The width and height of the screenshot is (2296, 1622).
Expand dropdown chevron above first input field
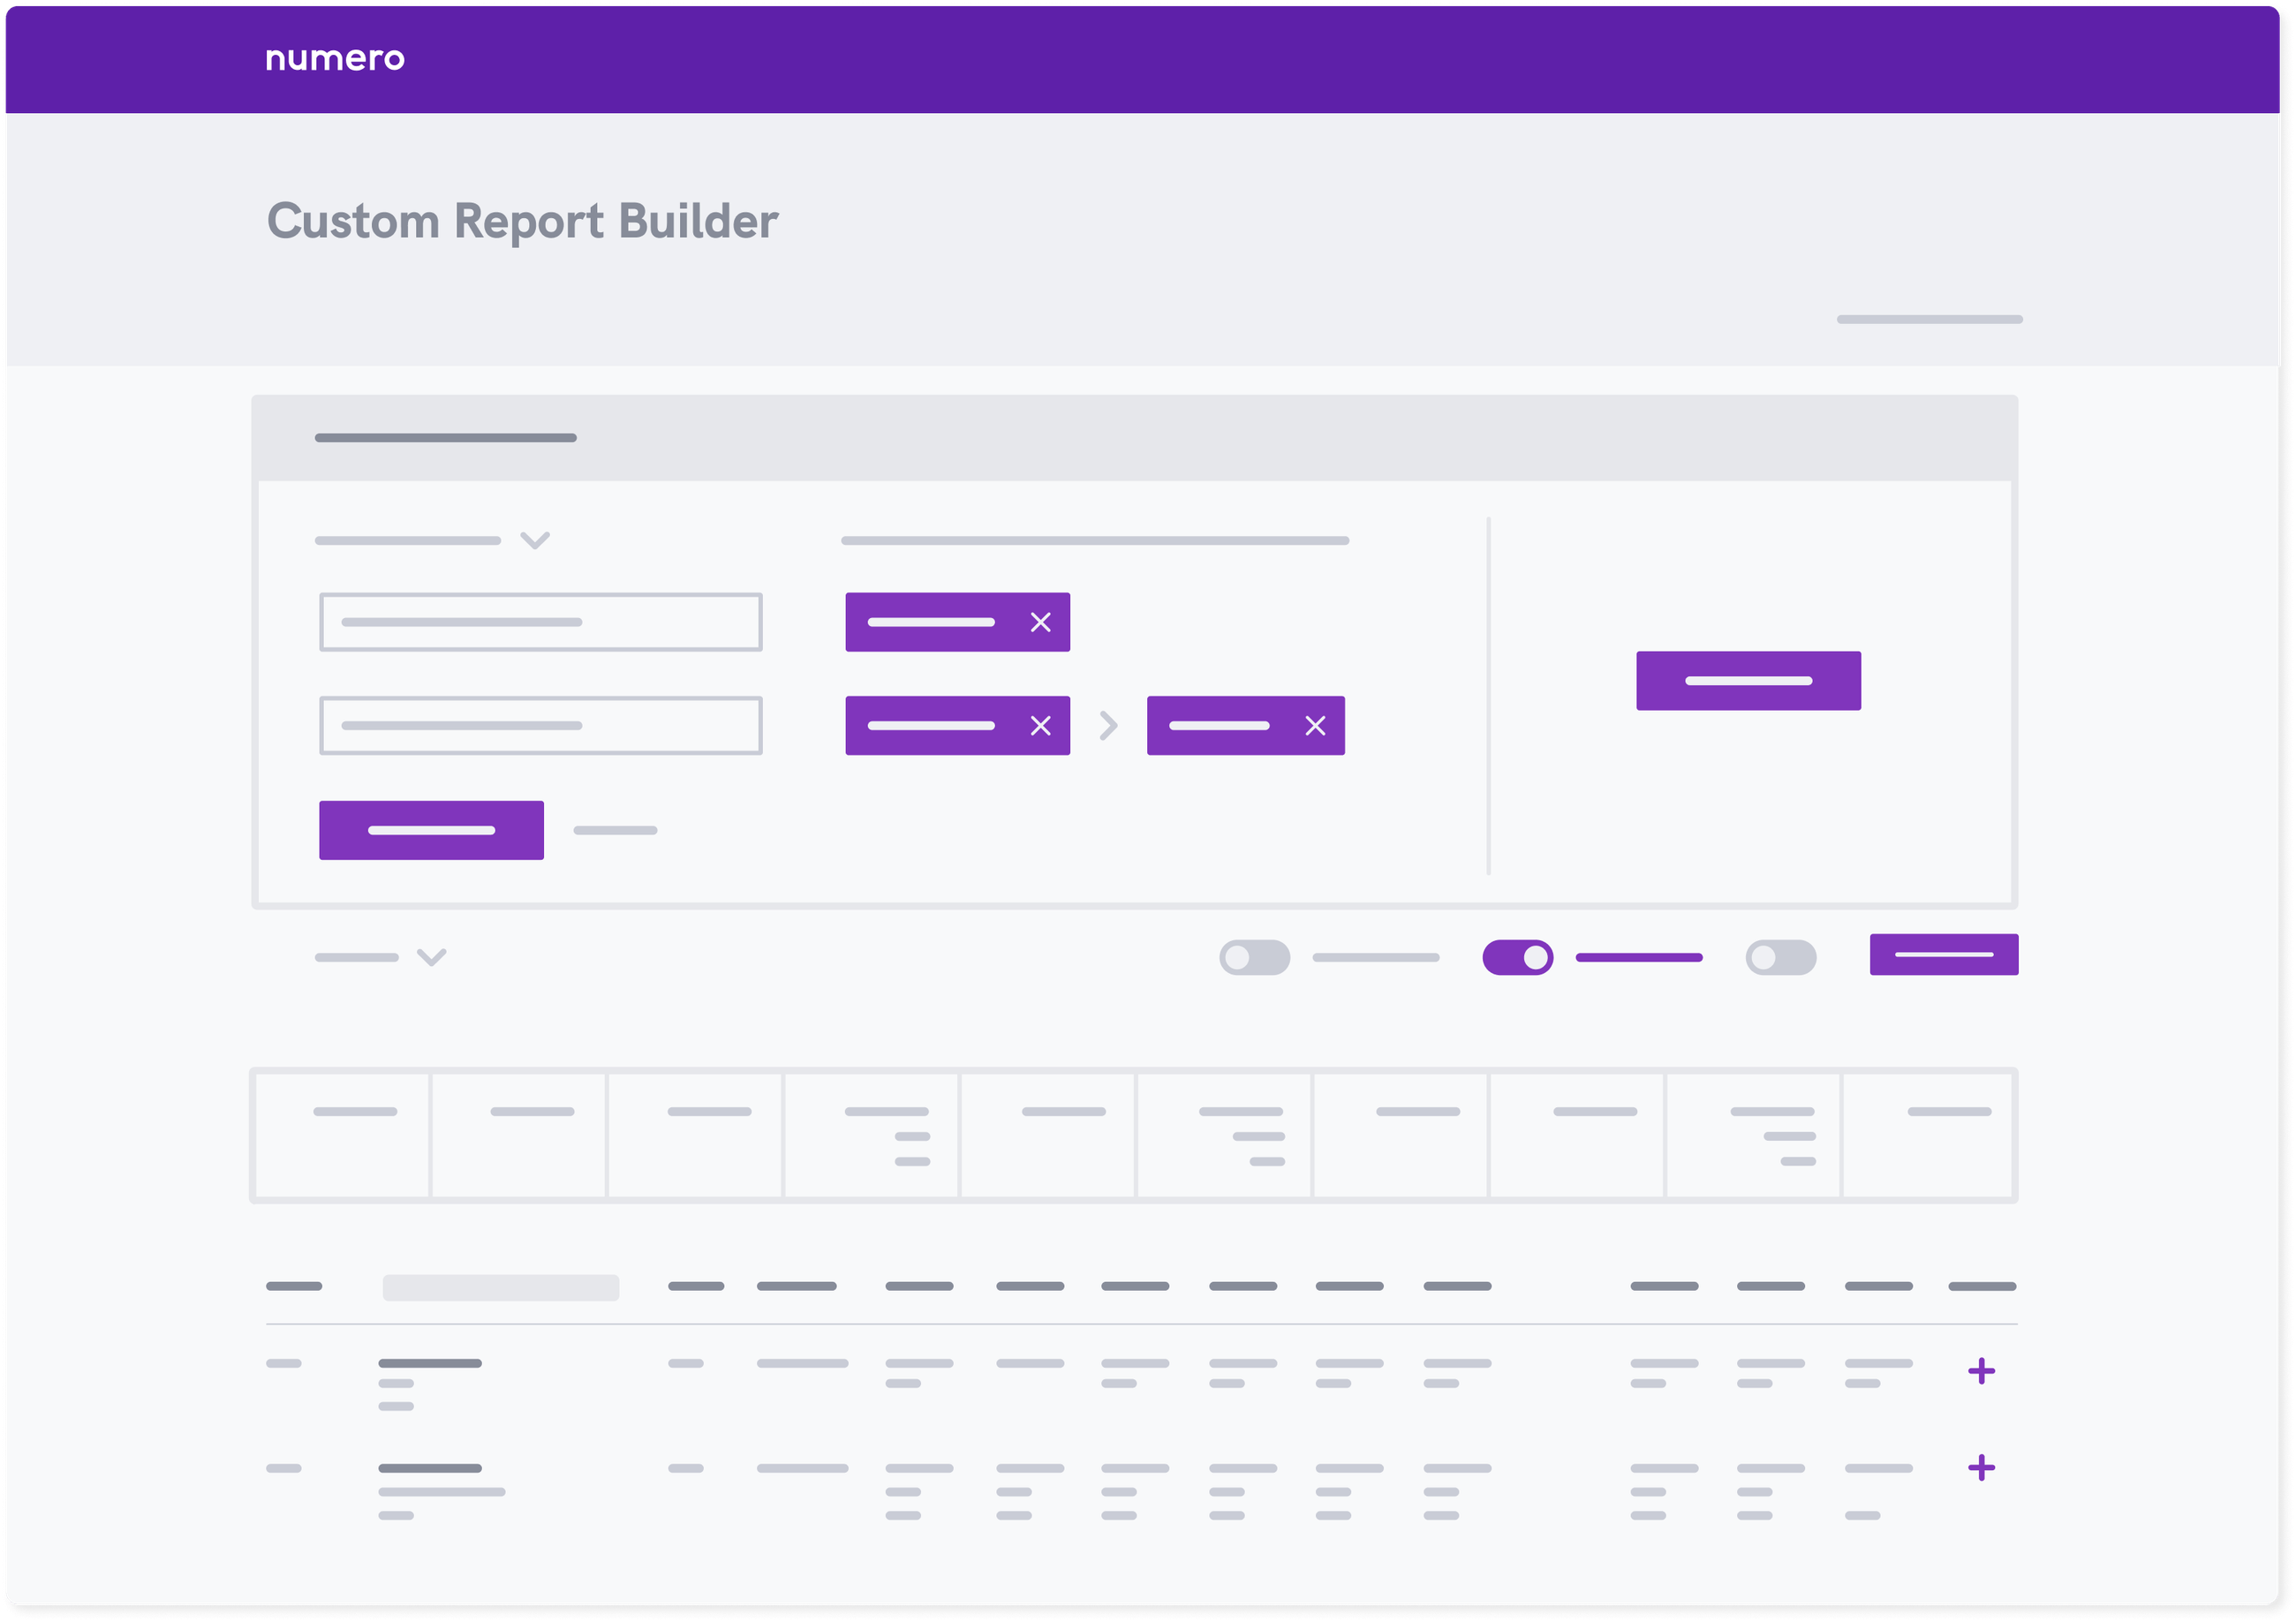(x=535, y=540)
